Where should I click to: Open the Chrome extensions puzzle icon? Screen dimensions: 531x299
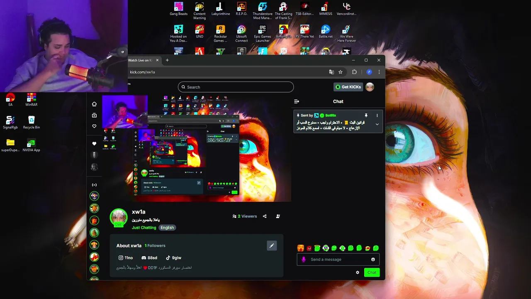click(354, 72)
